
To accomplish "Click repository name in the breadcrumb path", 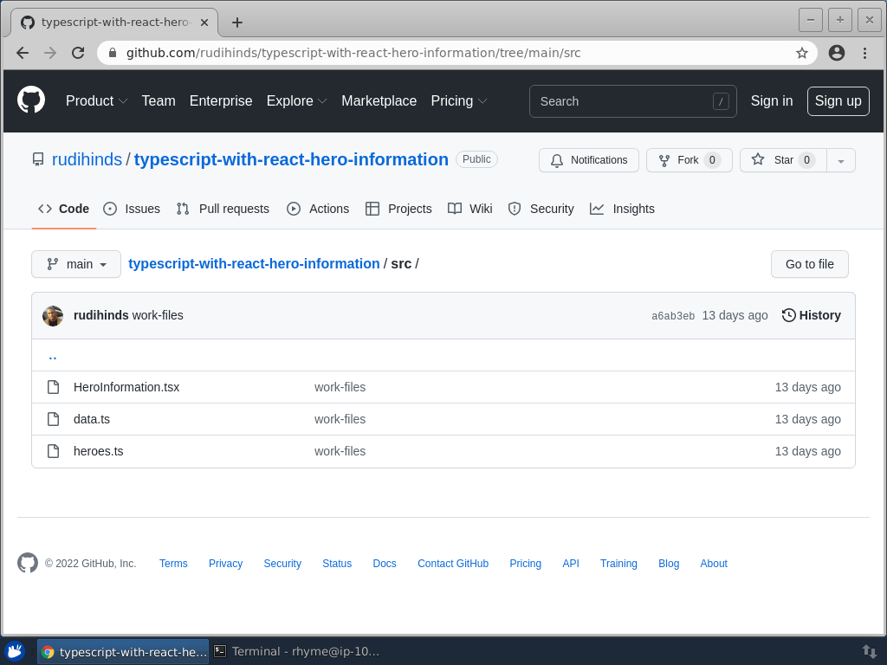I will click(254, 263).
